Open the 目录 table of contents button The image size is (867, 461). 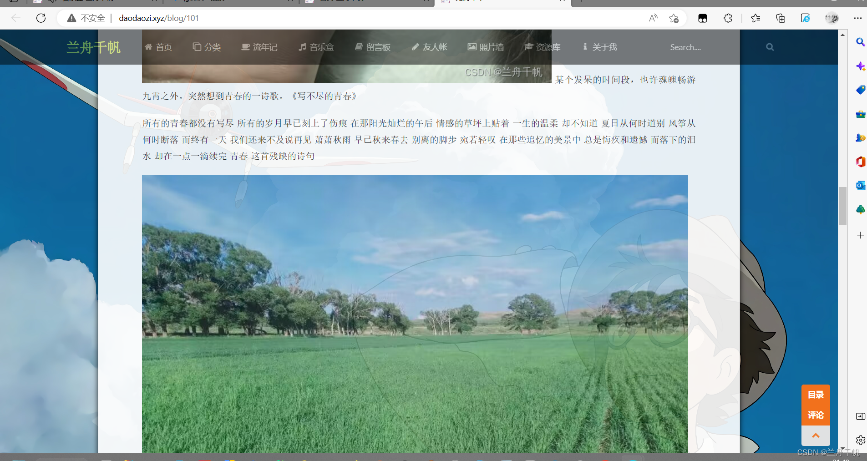pyautogui.click(x=815, y=395)
